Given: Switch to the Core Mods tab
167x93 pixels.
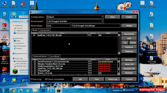Looking at the screenshot, I should [x=54, y=56].
